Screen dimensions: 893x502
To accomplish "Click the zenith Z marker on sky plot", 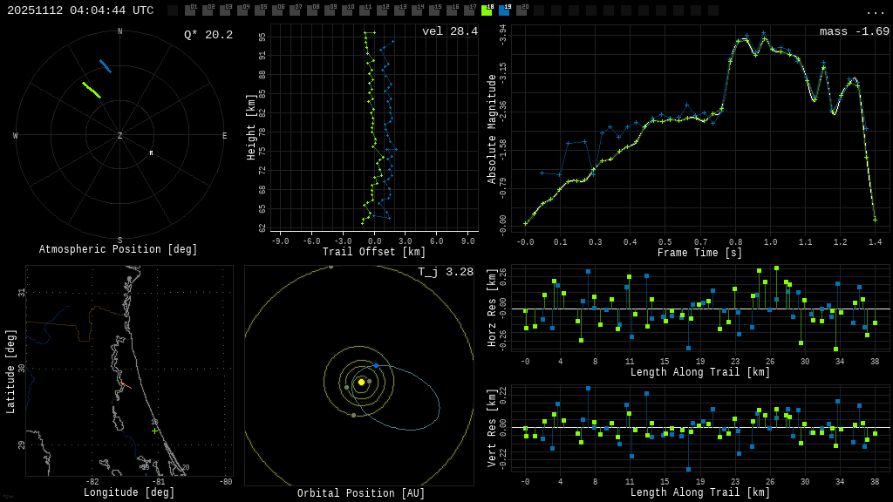I will click(x=120, y=136).
